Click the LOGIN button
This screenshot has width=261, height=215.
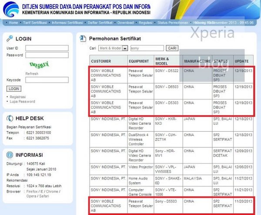pyautogui.click(x=14, y=89)
